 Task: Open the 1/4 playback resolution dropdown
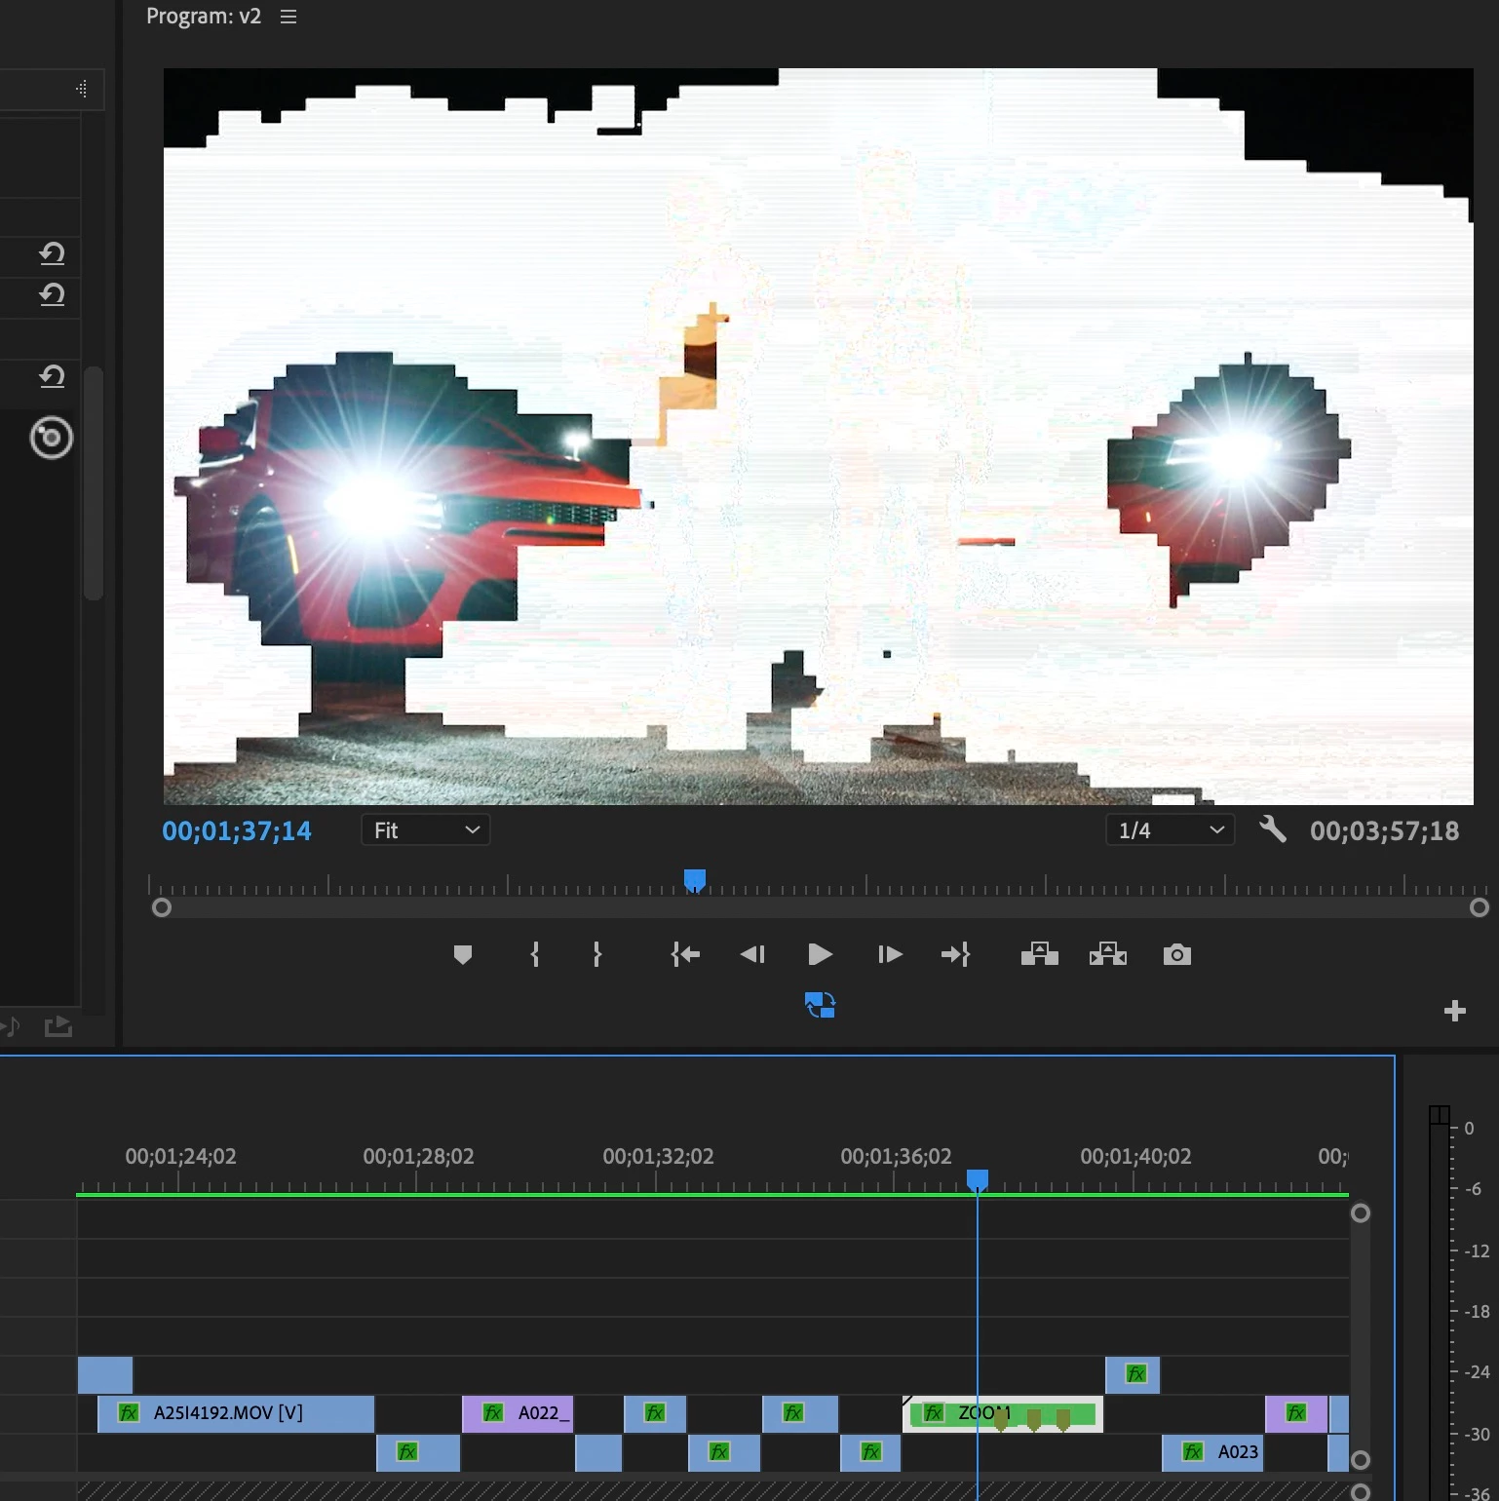tap(1170, 830)
